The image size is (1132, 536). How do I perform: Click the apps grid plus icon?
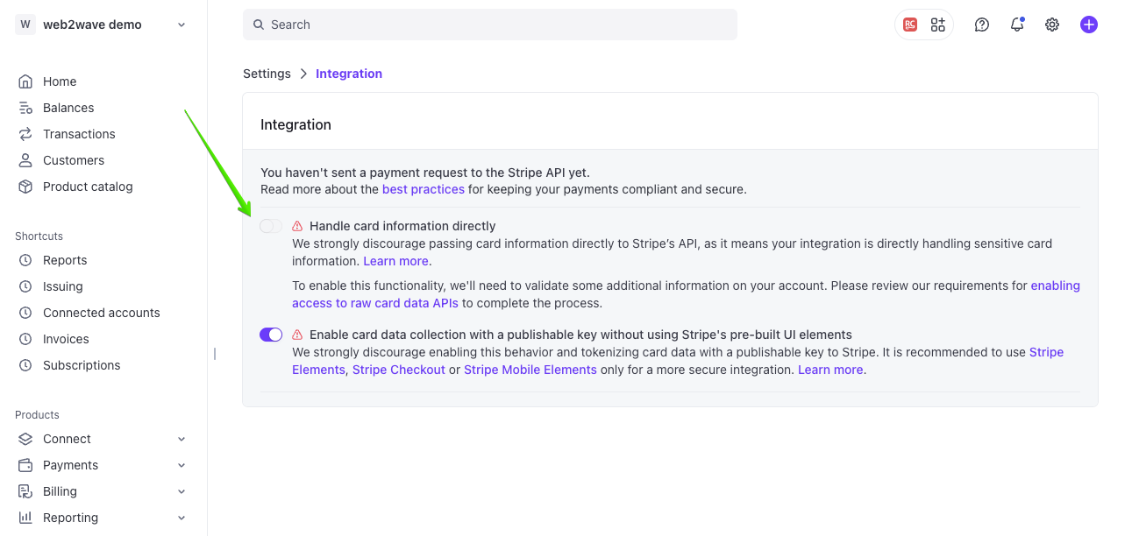[938, 25]
